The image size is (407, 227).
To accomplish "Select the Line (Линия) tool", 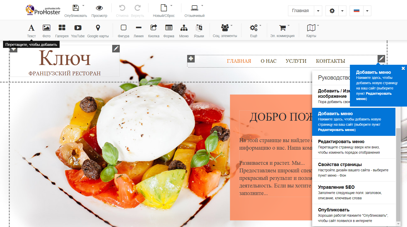I will [x=139, y=28].
